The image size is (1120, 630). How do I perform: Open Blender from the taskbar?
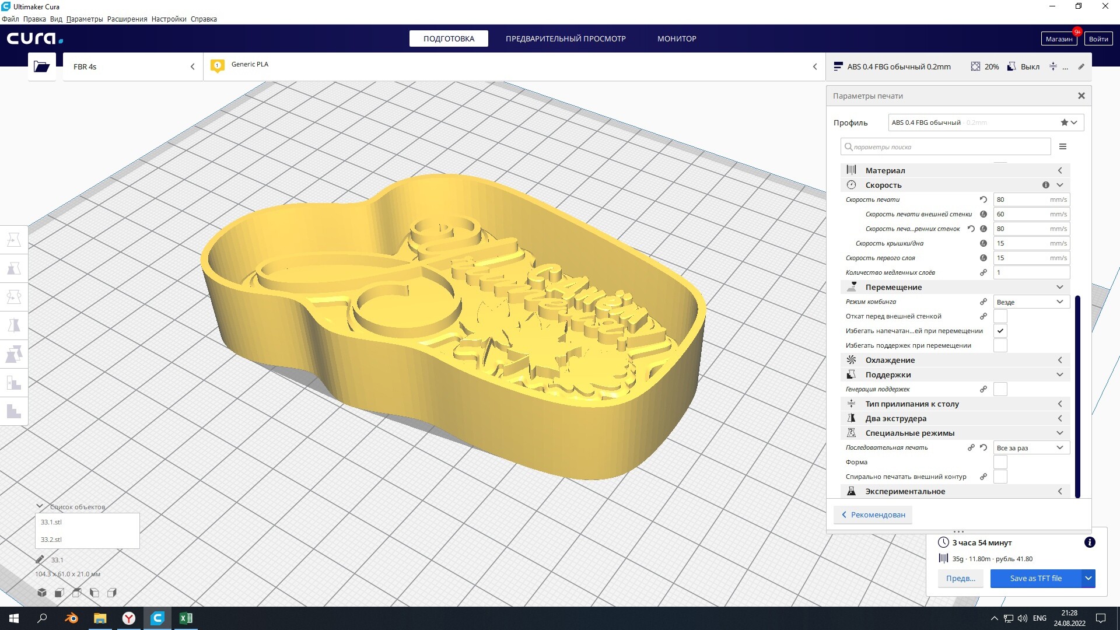71,618
